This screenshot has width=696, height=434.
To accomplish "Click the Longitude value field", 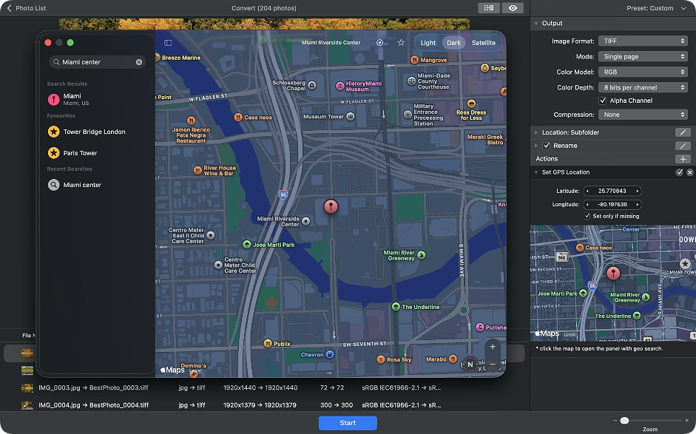I will [x=612, y=205].
